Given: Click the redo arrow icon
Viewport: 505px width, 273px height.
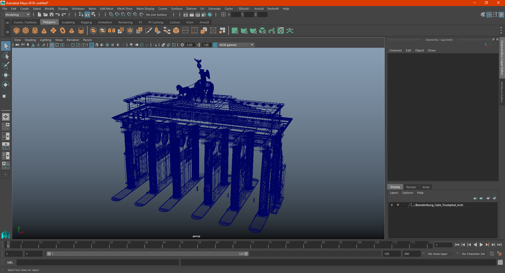Looking at the screenshot, I should tap(64, 15).
